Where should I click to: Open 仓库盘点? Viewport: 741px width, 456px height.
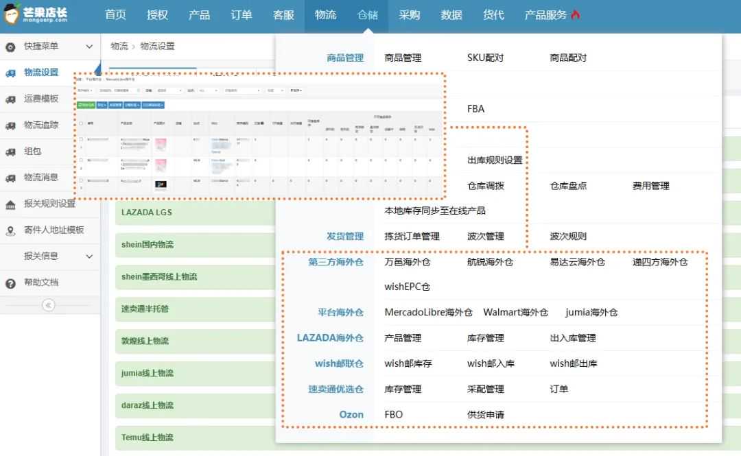[x=568, y=186]
